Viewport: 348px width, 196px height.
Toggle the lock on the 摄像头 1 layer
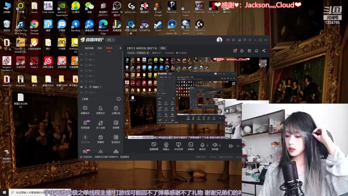click(86, 87)
